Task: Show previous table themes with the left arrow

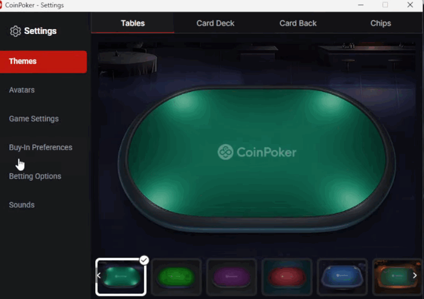Action: coord(99,275)
